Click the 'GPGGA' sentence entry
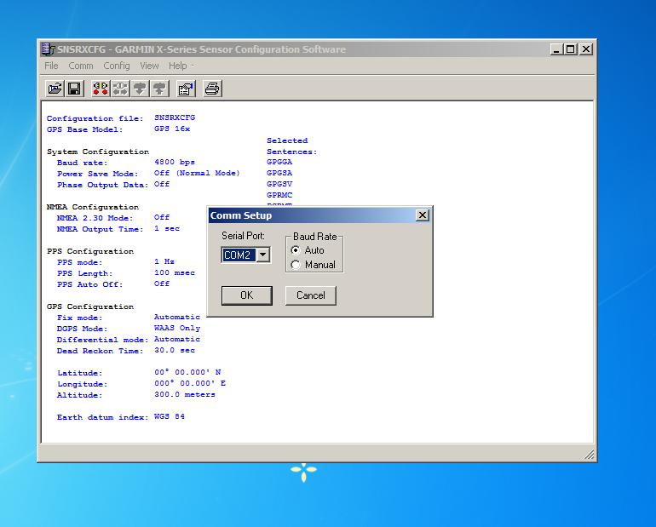This screenshot has width=656, height=527. (x=279, y=162)
